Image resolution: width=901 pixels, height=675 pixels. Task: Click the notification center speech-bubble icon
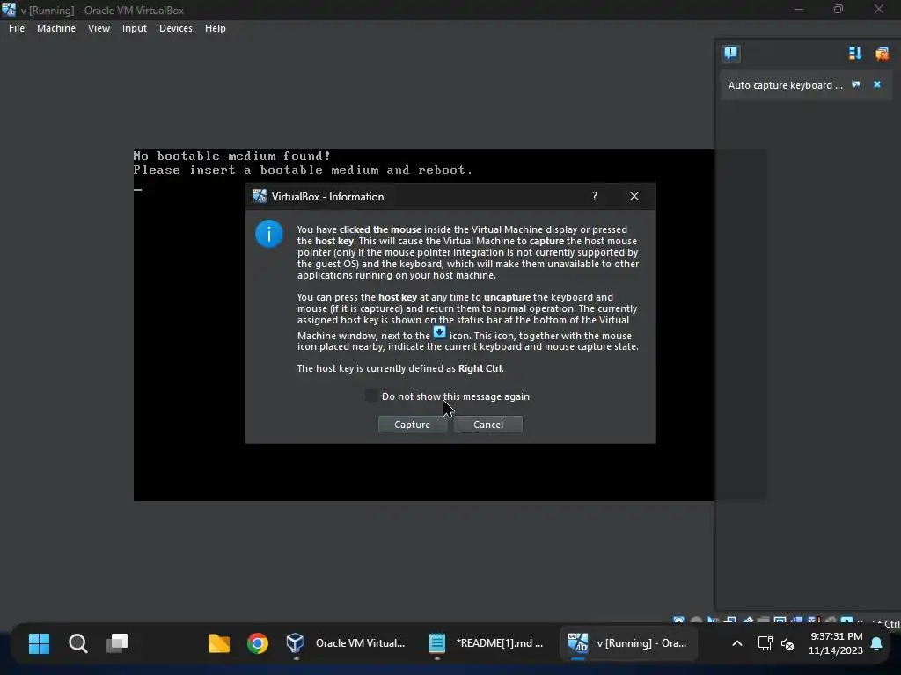click(x=731, y=54)
